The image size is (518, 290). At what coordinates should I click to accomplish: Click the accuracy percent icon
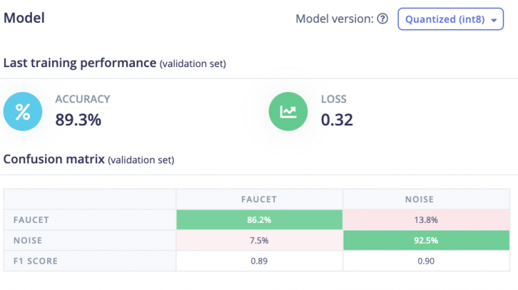(x=23, y=112)
